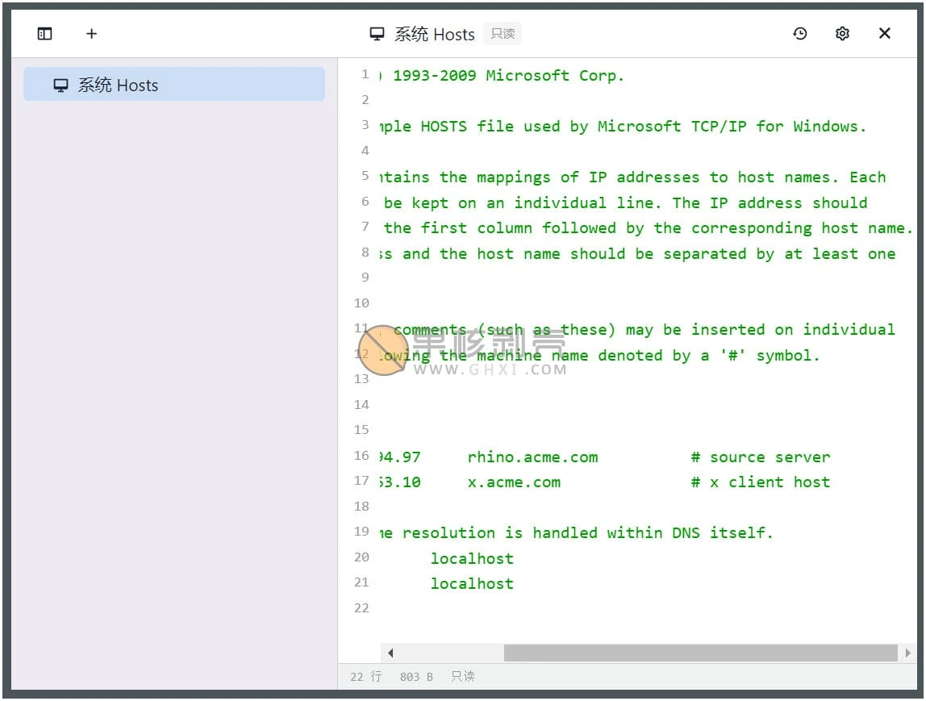
Task: Click '# source server' comment
Action: pyautogui.click(x=761, y=457)
